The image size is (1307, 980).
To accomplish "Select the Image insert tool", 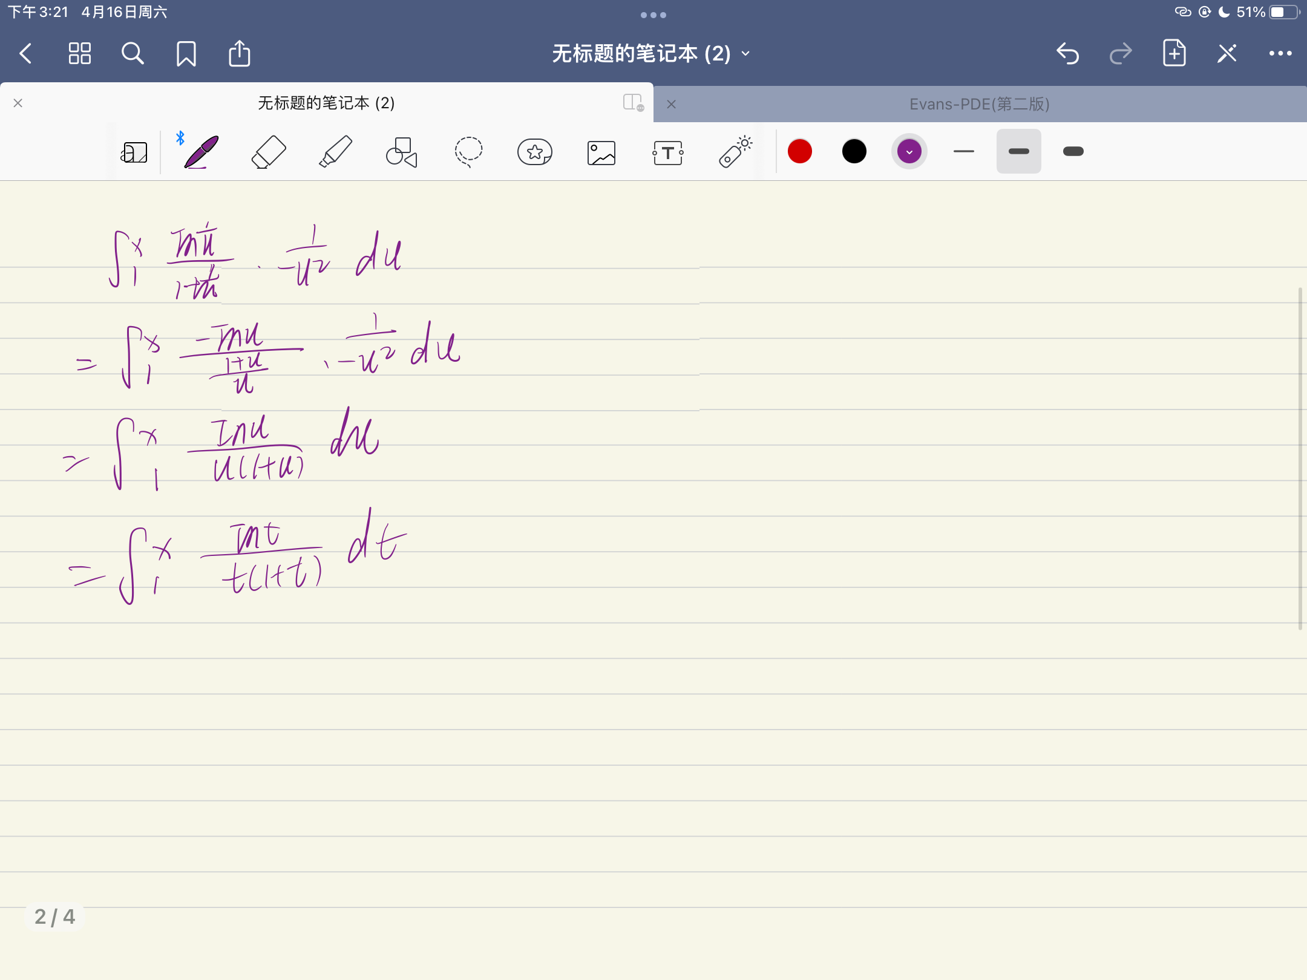I will click(x=601, y=152).
